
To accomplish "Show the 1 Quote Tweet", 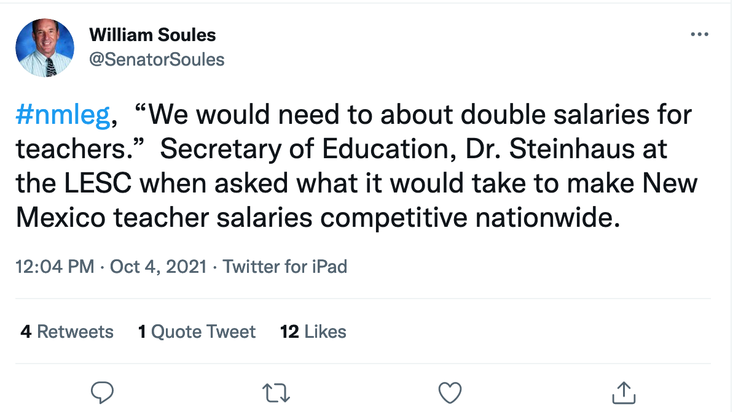I will pos(197,332).
